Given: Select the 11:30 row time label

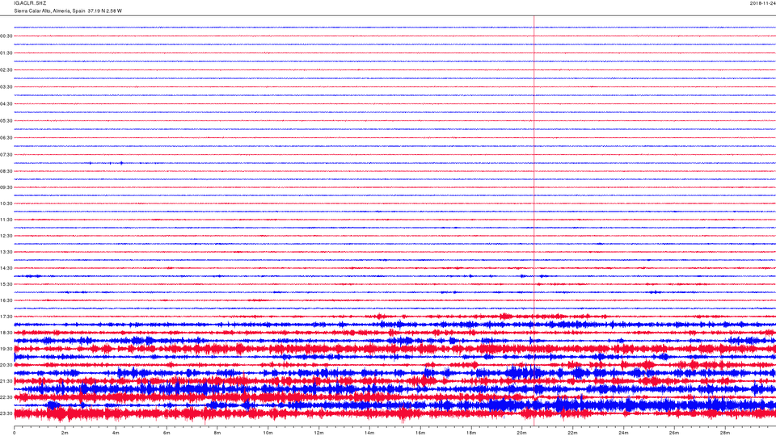Looking at the screenshot, I should tap(6, 220).
